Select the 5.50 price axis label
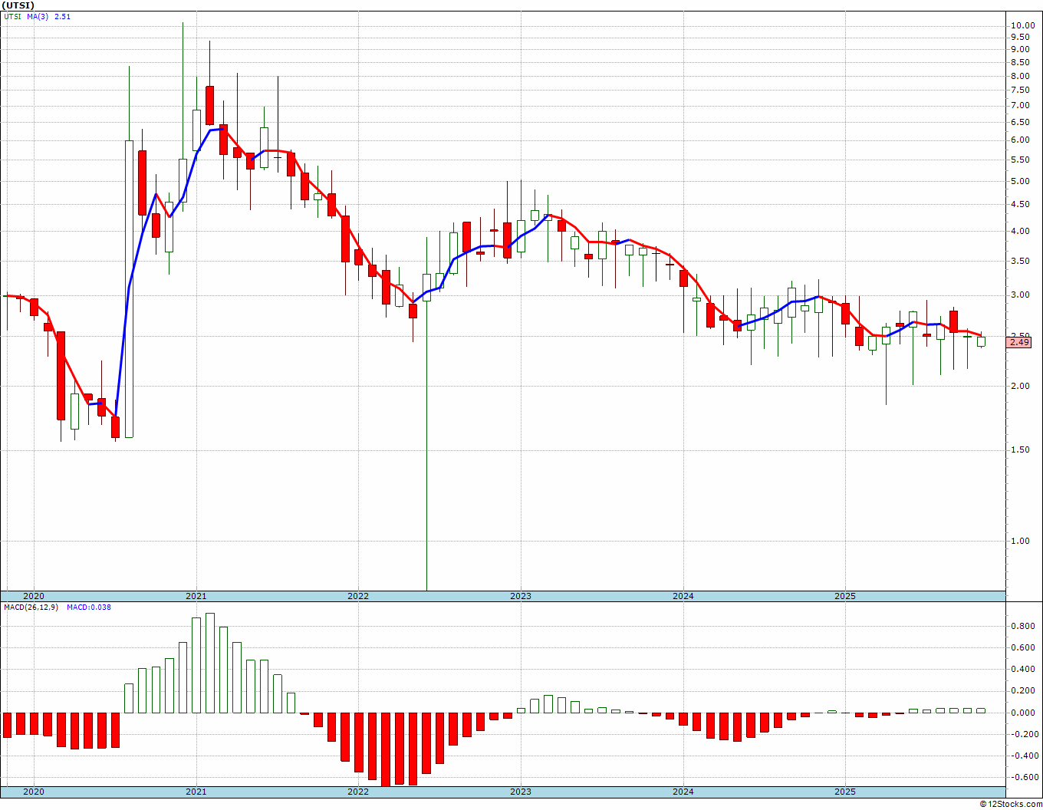 1019,160
